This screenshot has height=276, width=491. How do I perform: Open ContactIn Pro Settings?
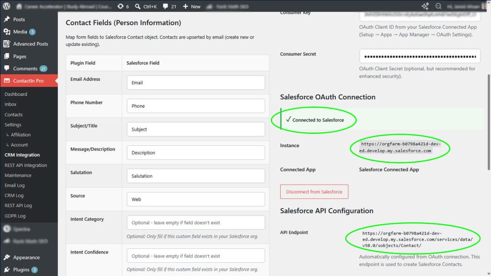tap(13, 125)
